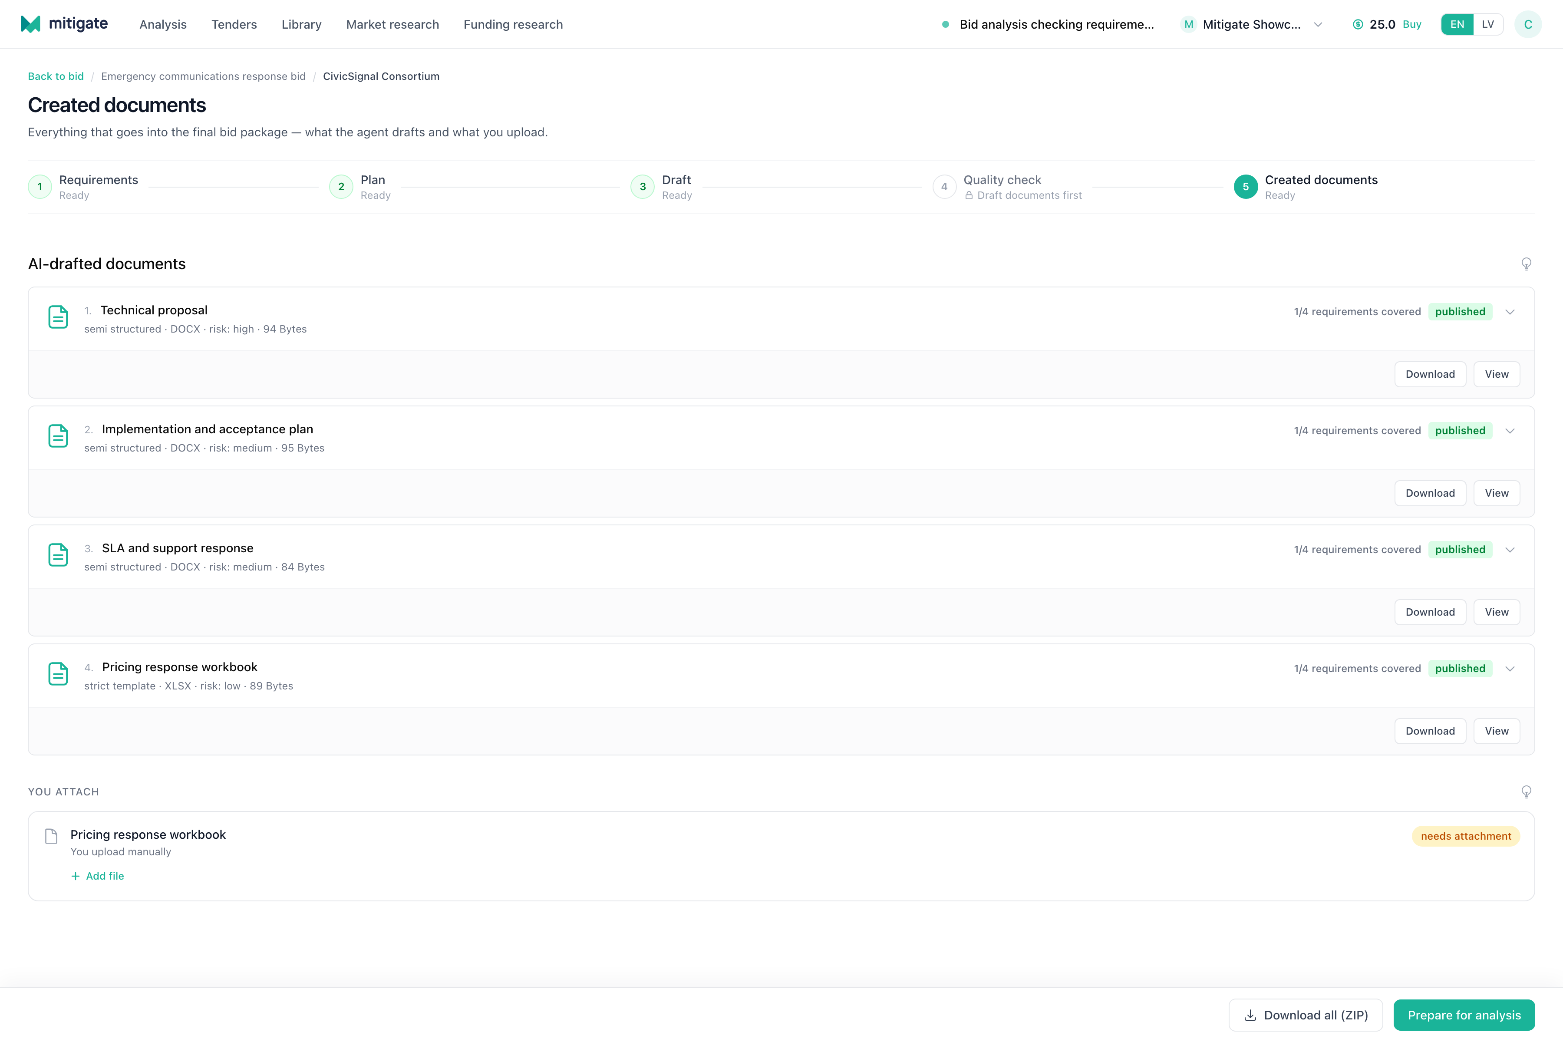Expand the Technical proposal card chevron
Screen dimensions: 1563x1042
click(1510, 312)
